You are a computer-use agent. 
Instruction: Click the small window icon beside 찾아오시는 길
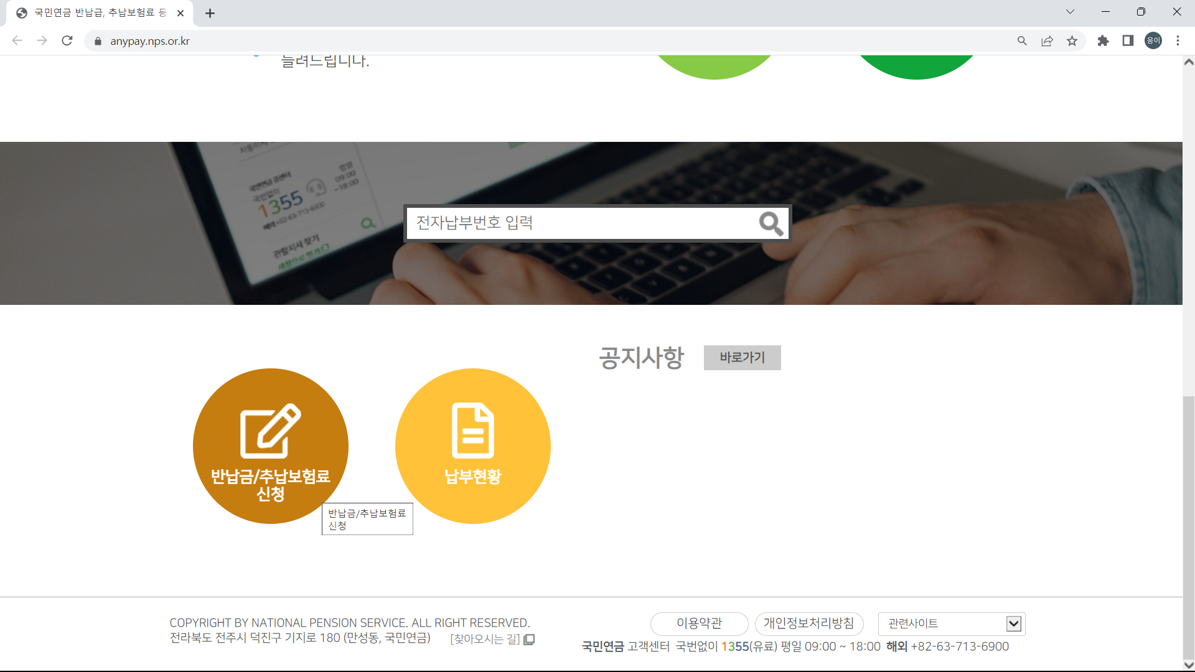[528, 640]
